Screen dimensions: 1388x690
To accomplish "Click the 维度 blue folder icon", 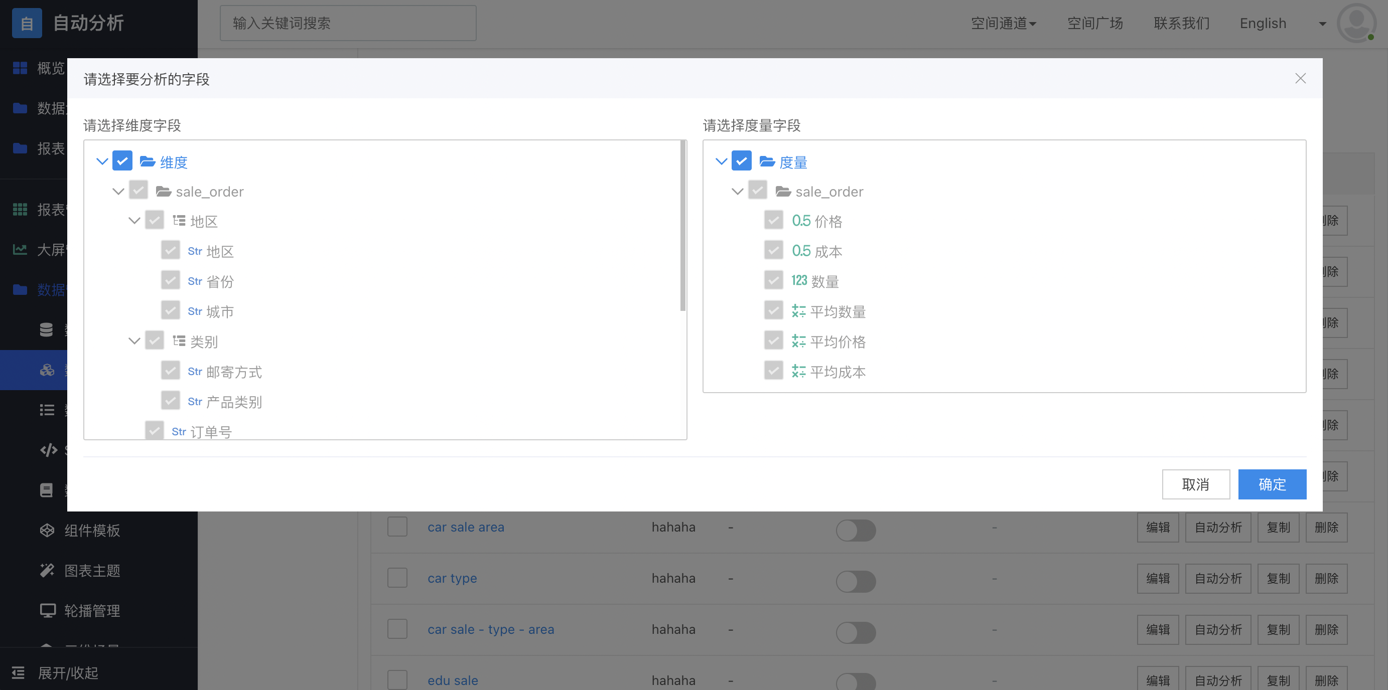I will (148, 161).
